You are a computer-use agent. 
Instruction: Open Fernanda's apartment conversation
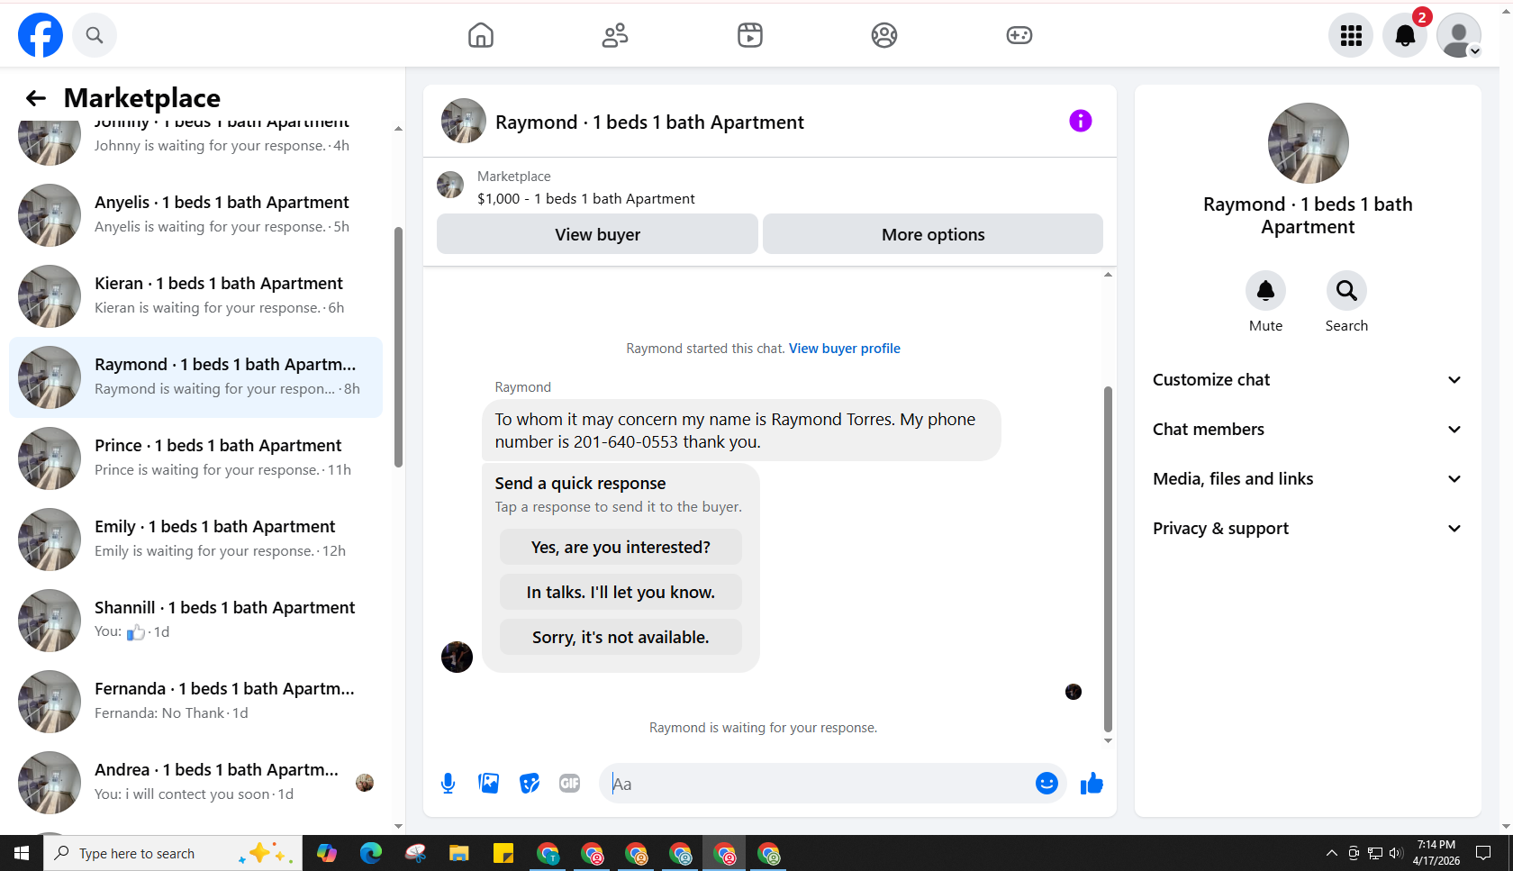tap(195, 702)
